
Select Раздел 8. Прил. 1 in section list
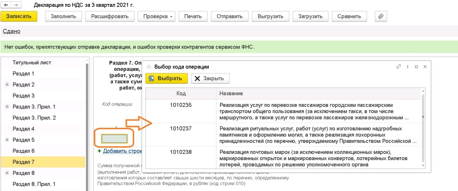(x=34, y=184)
